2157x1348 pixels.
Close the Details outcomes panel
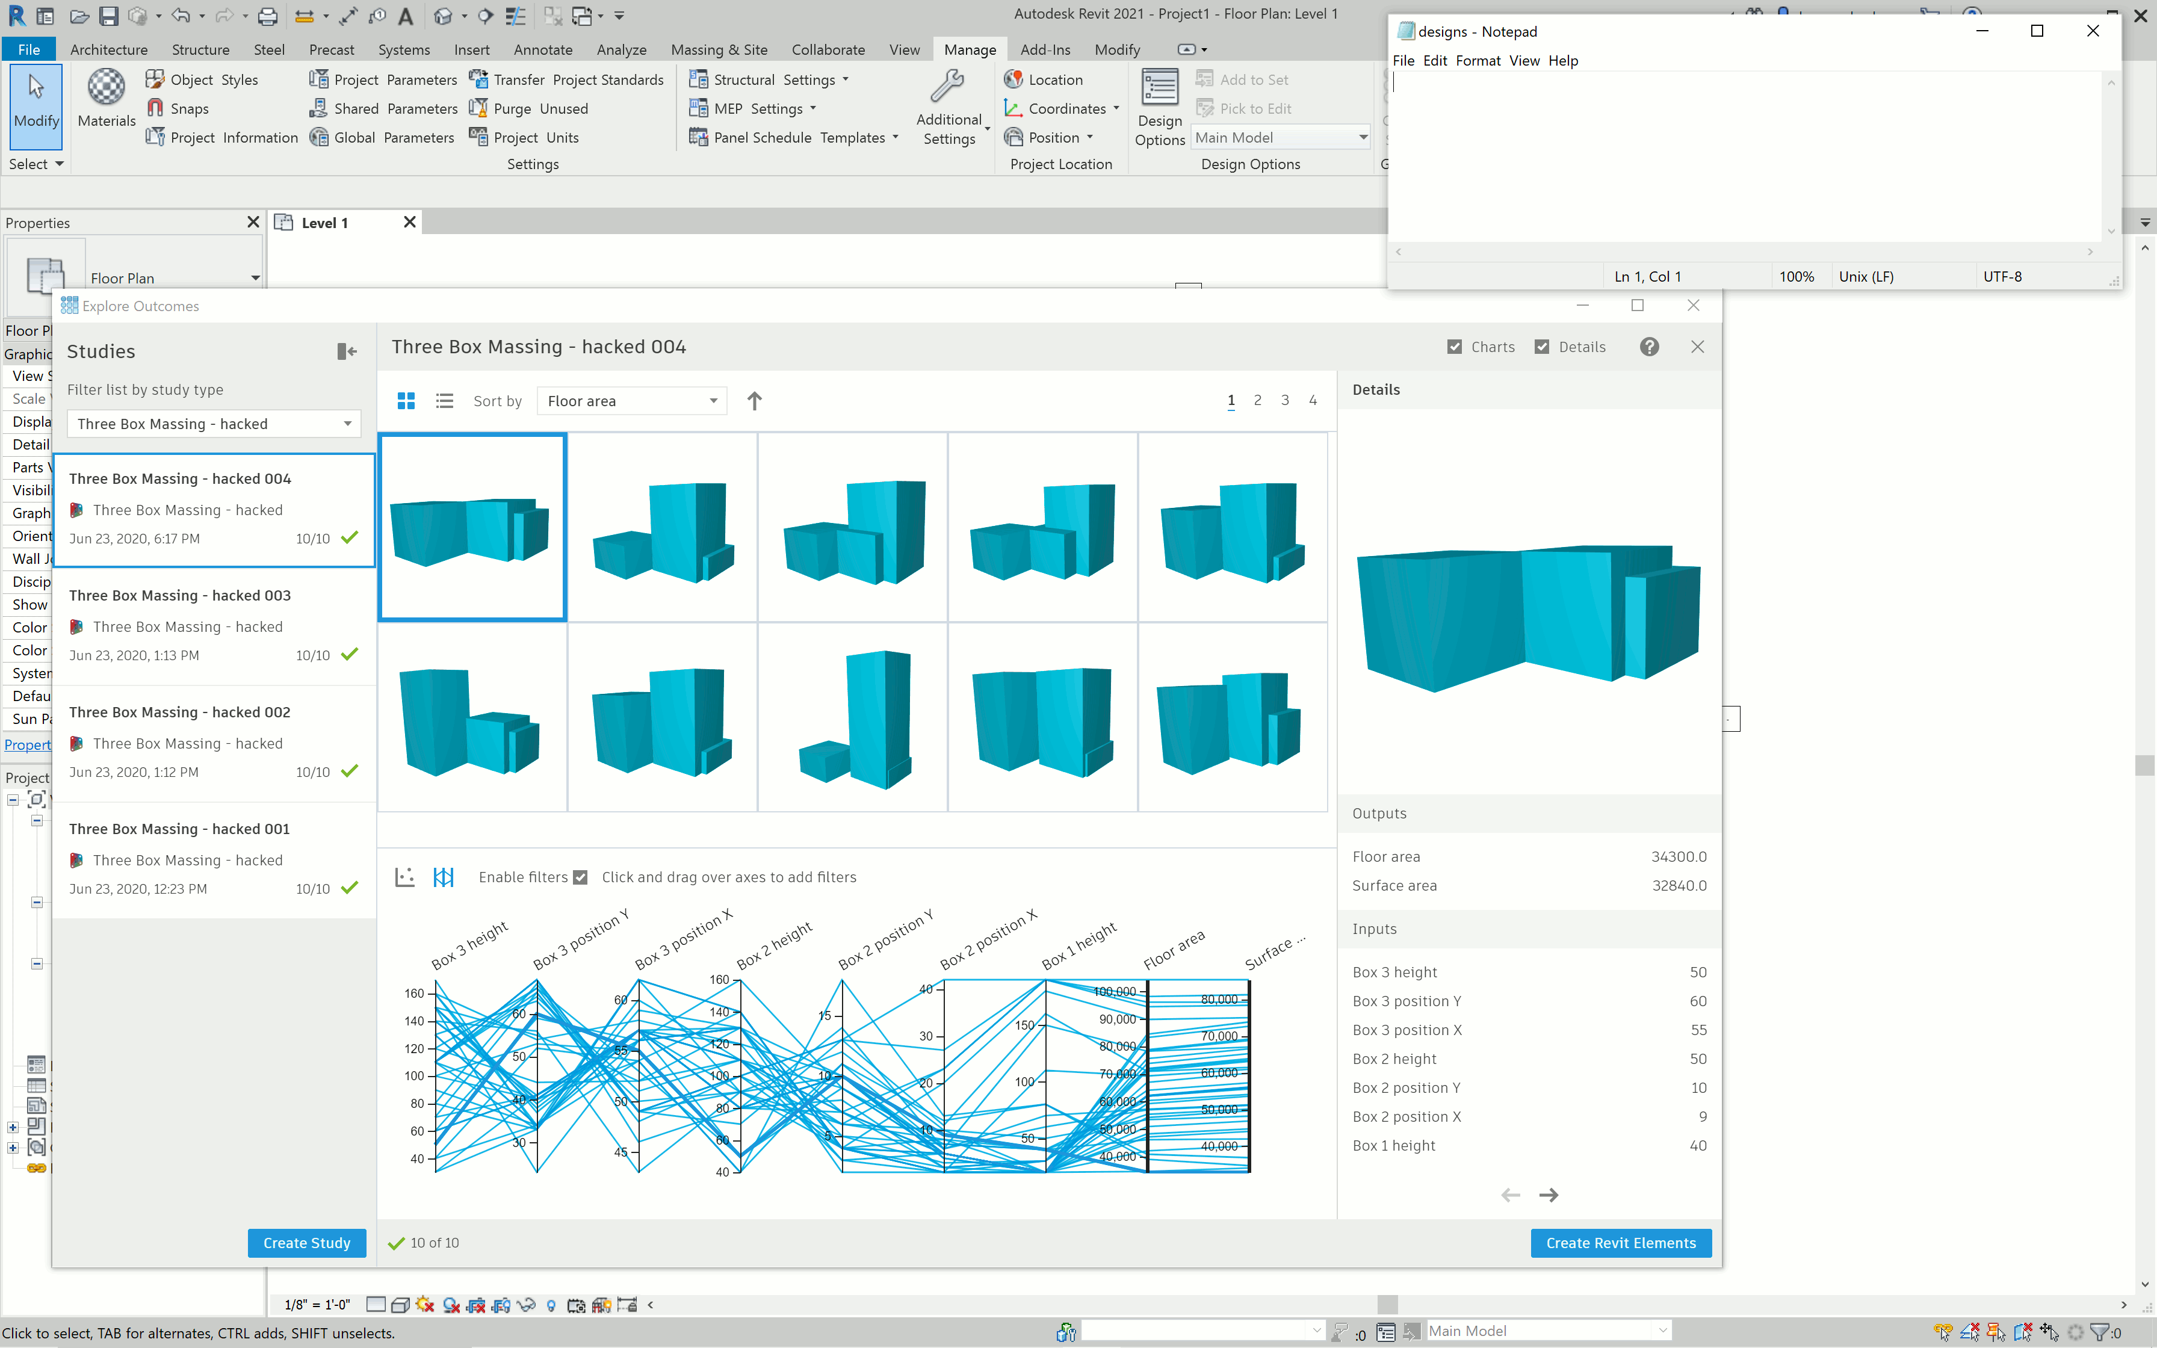pos(1697,347)
